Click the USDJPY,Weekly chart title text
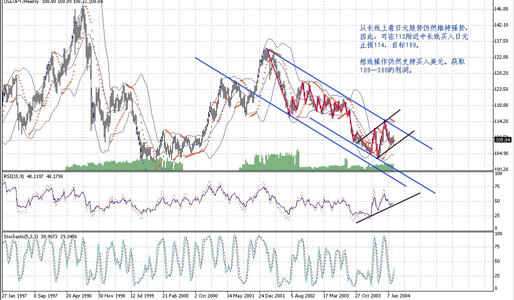The width and height of the screenshot is (514, 300). tap(21, 2)
